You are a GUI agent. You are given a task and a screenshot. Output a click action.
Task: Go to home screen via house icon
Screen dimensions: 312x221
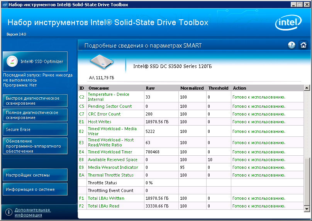pyautogui.click(x=303, y=45)
